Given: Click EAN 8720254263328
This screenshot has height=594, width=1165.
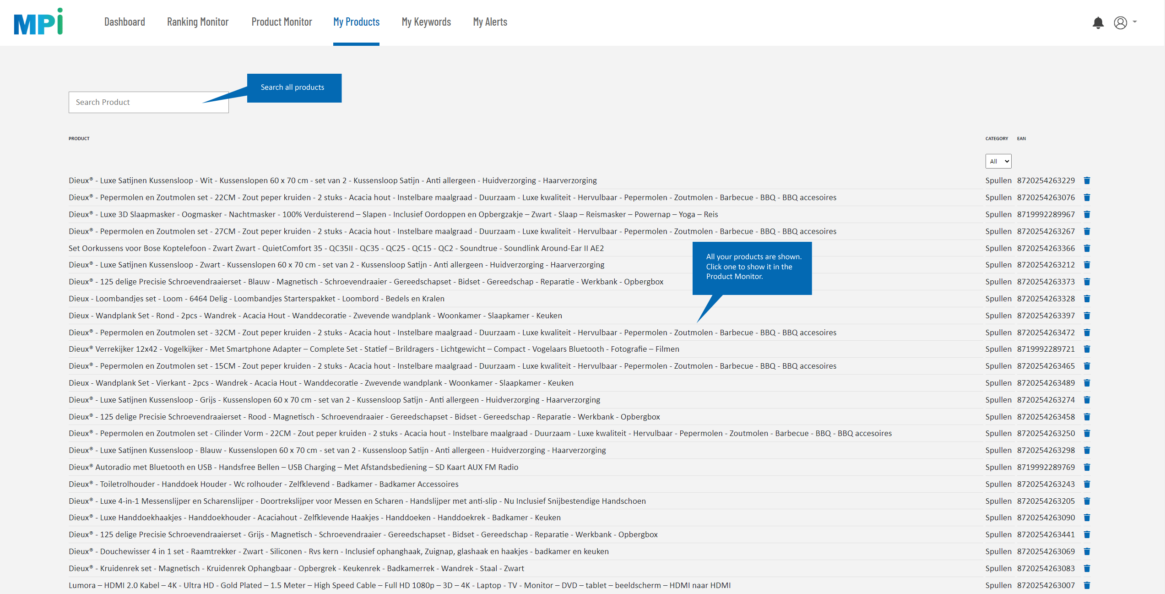Looking at the screenshot, I should click(1046, 299).
